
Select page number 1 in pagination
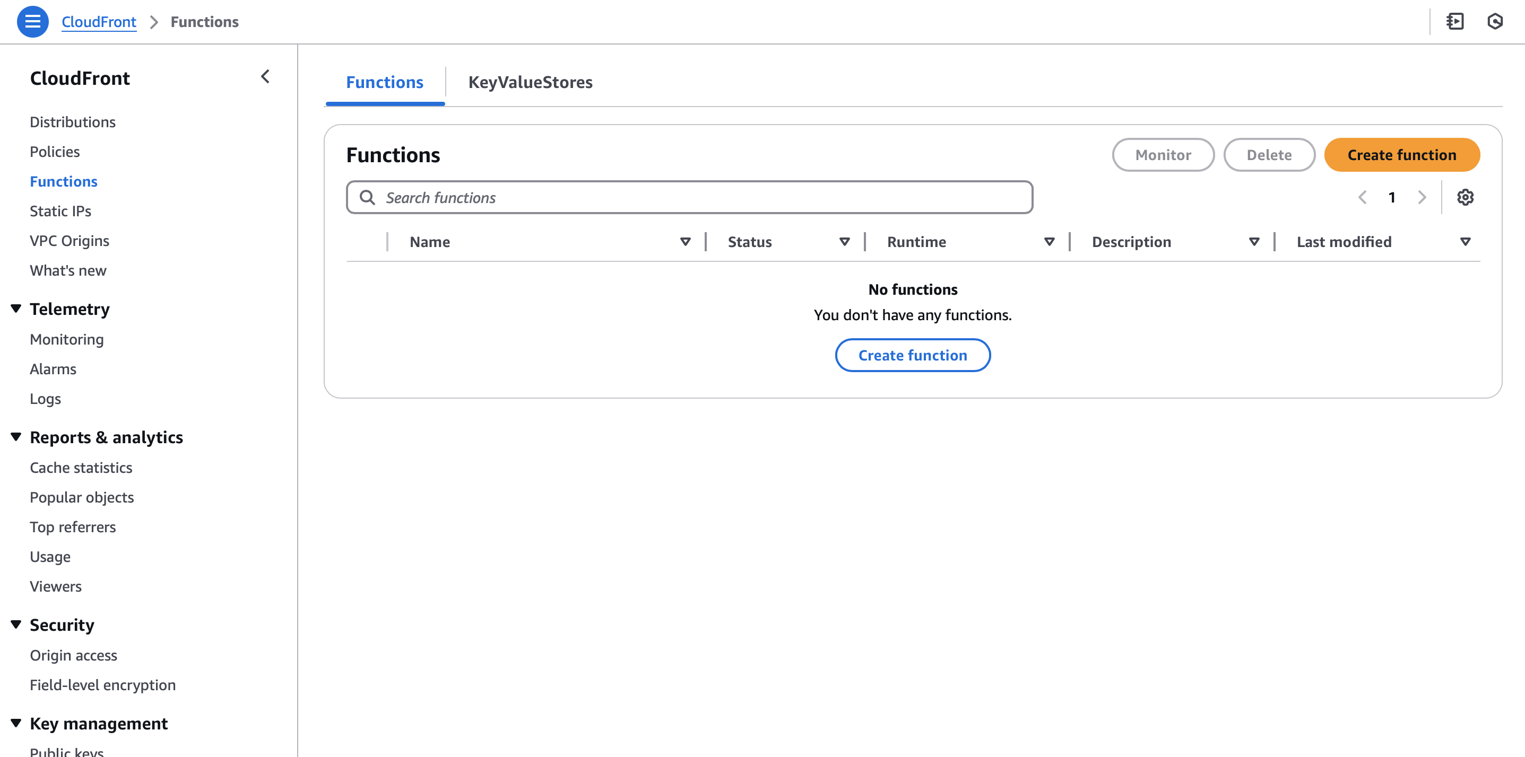[1392, 198]
